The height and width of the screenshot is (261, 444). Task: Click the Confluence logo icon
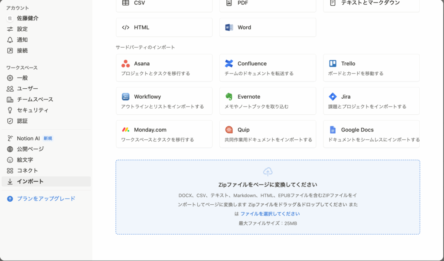pos(229,64)
